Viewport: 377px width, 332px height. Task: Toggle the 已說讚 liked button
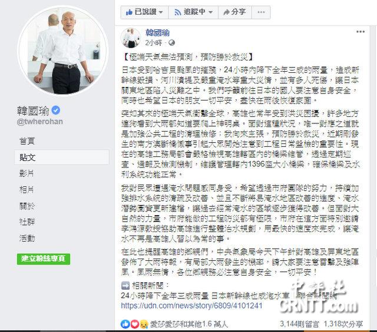[x=144, y=12]
